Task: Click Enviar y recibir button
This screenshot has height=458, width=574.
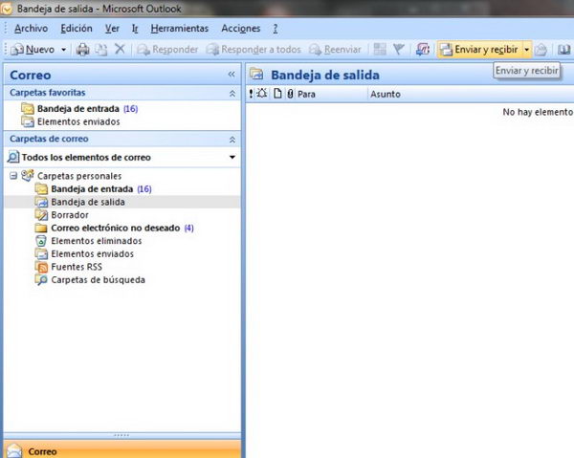Action: (x=479, y=50)
